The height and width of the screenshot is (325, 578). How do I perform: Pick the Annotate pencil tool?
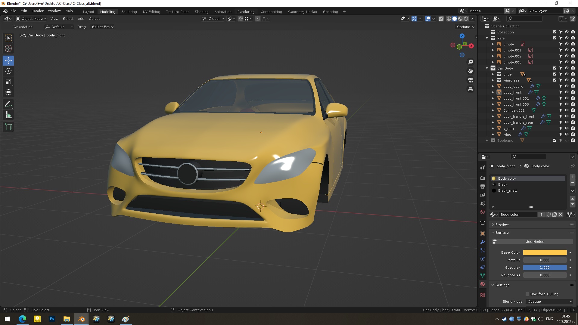click(8, 104)
